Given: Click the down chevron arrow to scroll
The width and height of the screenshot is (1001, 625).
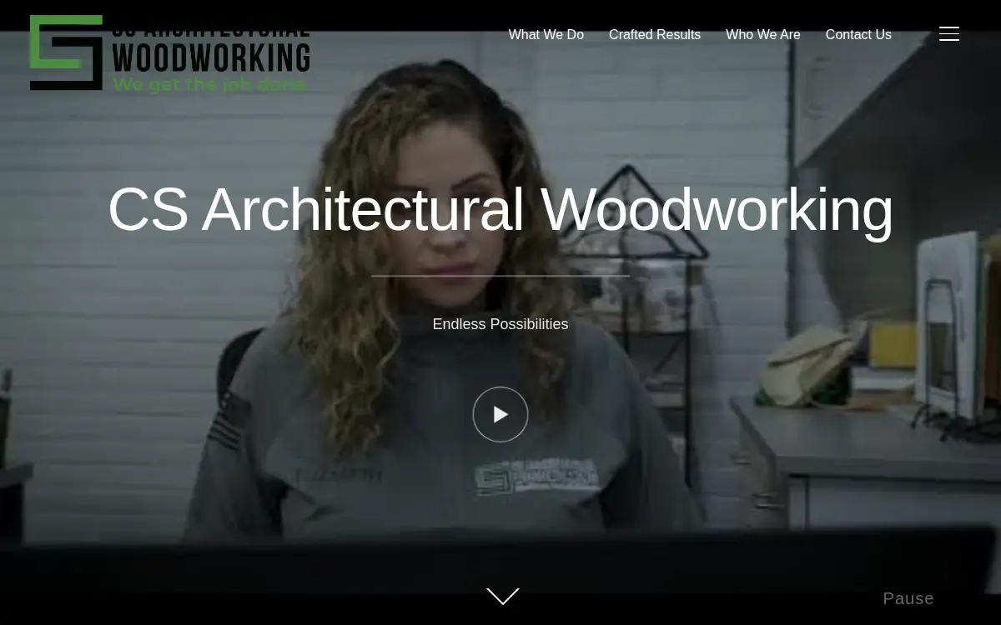Looking at the screenshot, I should tap(503, 597).
